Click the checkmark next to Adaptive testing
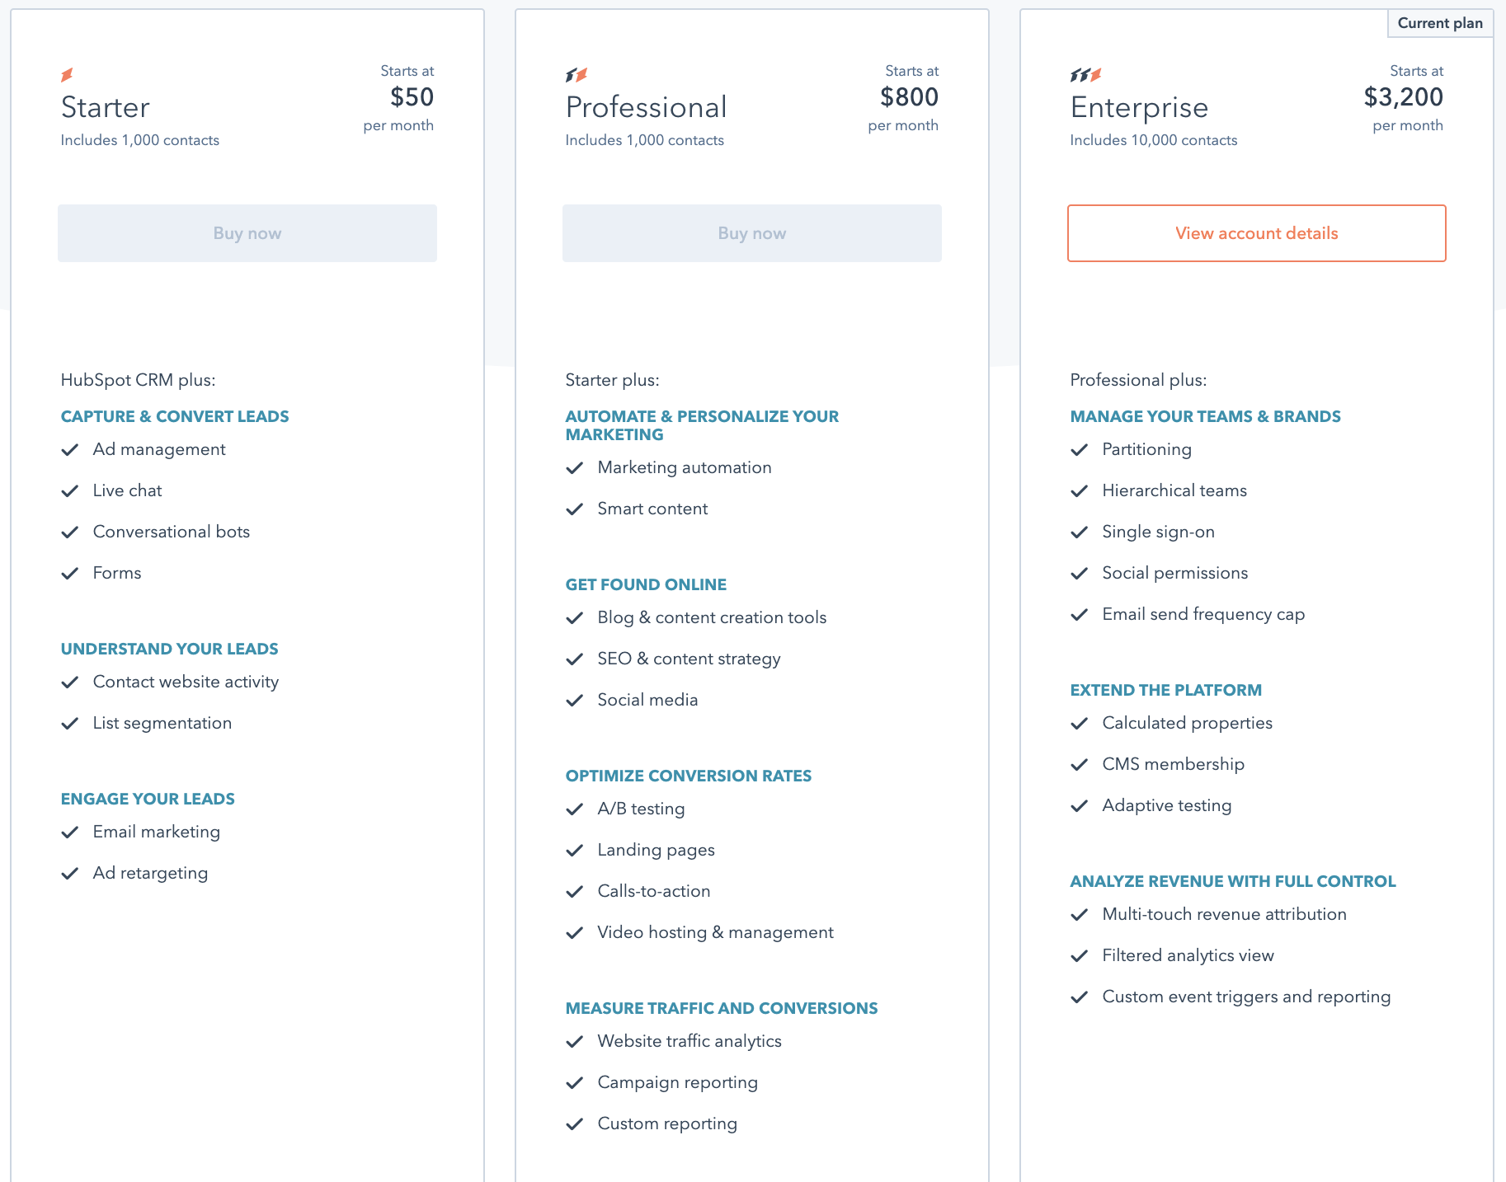 coord(1080,806)
